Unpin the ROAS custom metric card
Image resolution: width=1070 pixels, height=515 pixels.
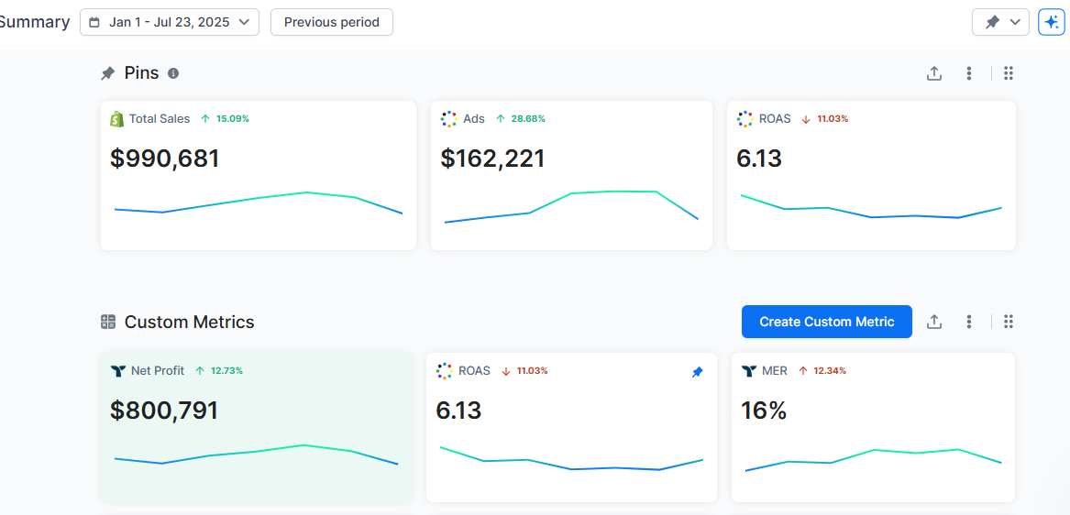click(x=697, y=372)
